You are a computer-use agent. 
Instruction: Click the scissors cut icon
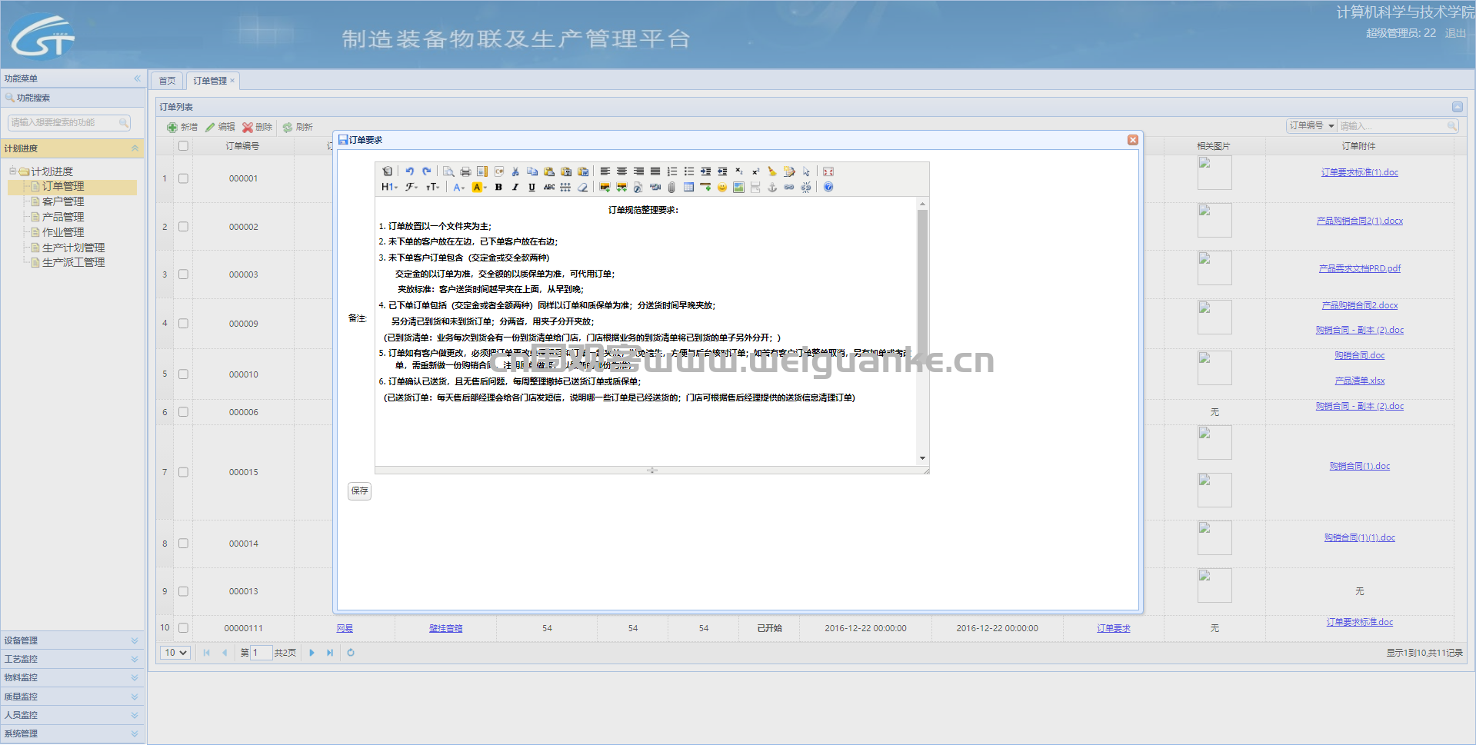pos(515,171)
